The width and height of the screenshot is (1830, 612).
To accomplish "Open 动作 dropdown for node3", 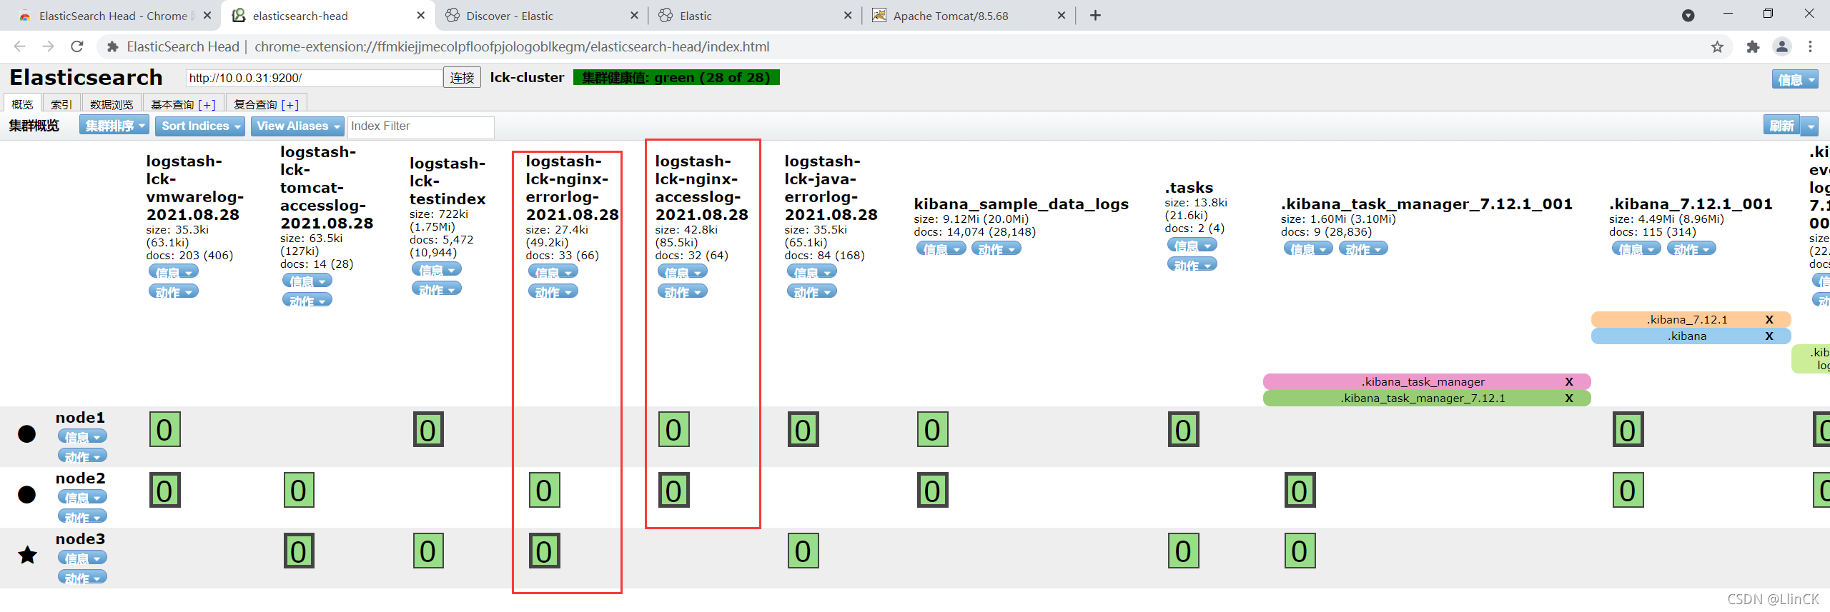I will tap(83, 576).
